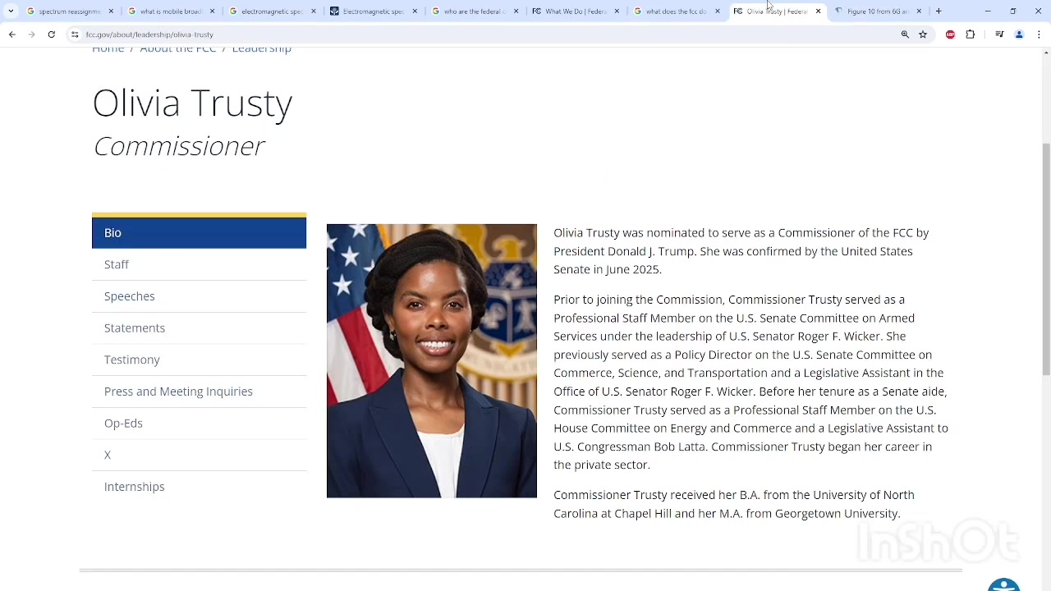Bookmark this page with the star icon
Screen dimensions: 1051x591
pos(923,34)
